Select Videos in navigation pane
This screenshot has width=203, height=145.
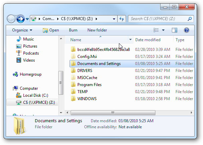tap(29, 60)
